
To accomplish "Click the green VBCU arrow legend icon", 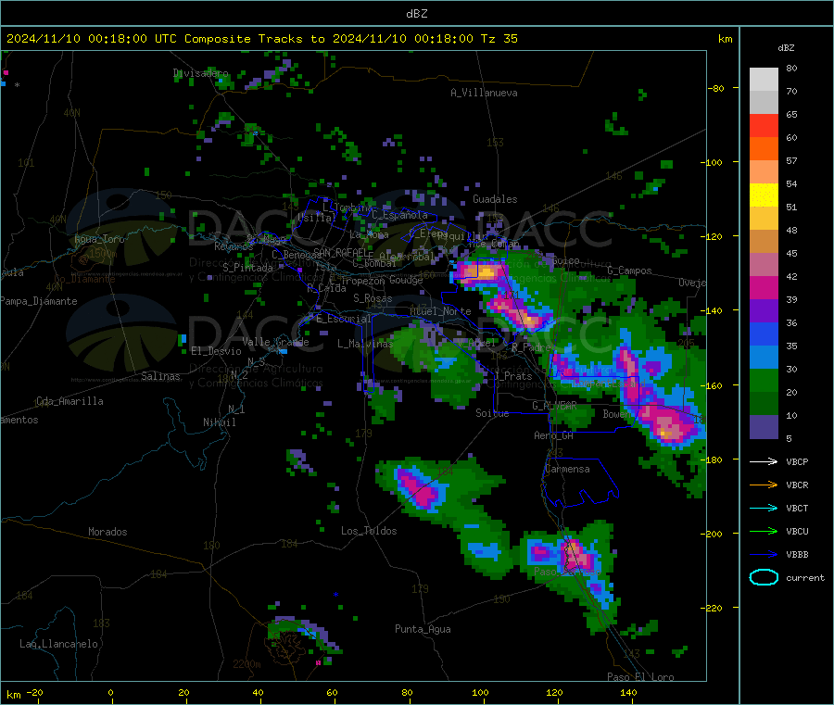I will tap(764, 531).
